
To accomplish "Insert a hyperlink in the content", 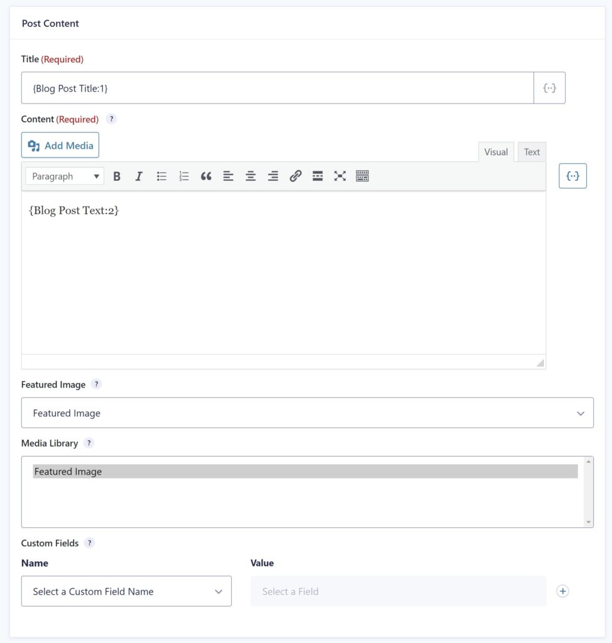I will click(295, 176).
